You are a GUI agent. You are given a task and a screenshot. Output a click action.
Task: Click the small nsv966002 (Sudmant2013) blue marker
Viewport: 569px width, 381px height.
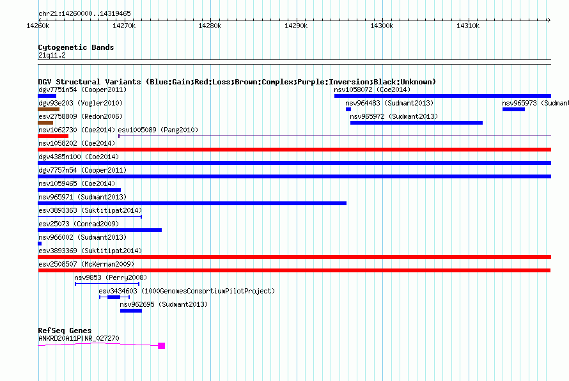40,244
